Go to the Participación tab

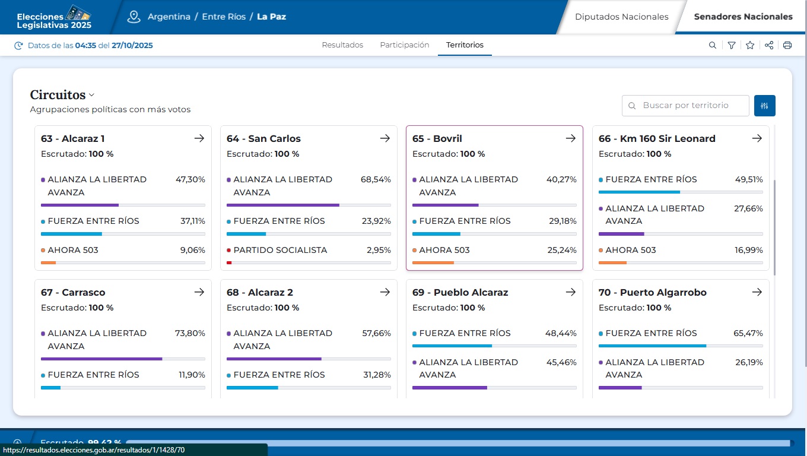(404, 45)
